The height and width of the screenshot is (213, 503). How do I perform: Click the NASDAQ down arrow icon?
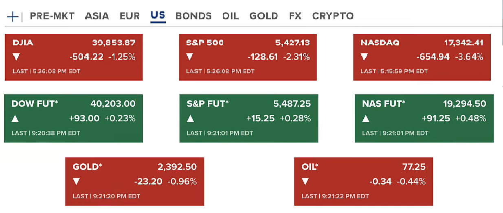coord(364,57)
